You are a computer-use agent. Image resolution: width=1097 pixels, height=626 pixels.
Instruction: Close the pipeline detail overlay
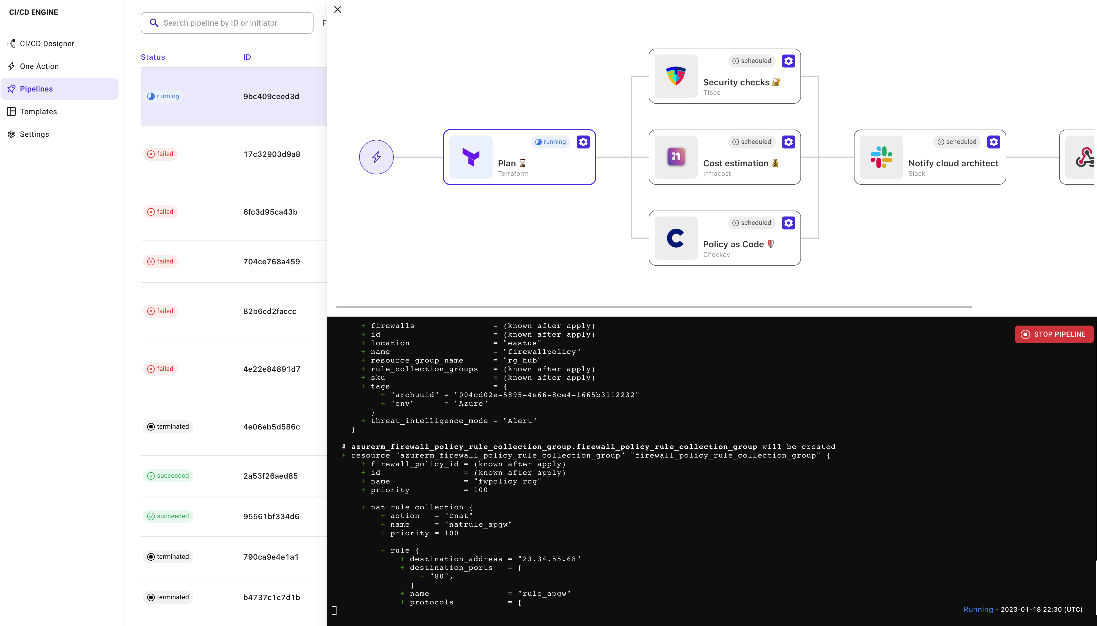coord(338,9)
